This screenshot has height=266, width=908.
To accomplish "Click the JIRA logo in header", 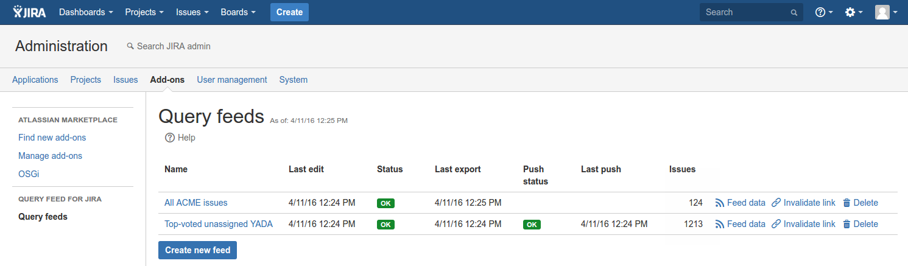I will tap(29, 12).
